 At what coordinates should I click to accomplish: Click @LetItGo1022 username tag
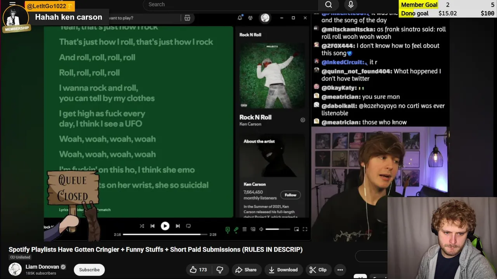click(49, 6)
